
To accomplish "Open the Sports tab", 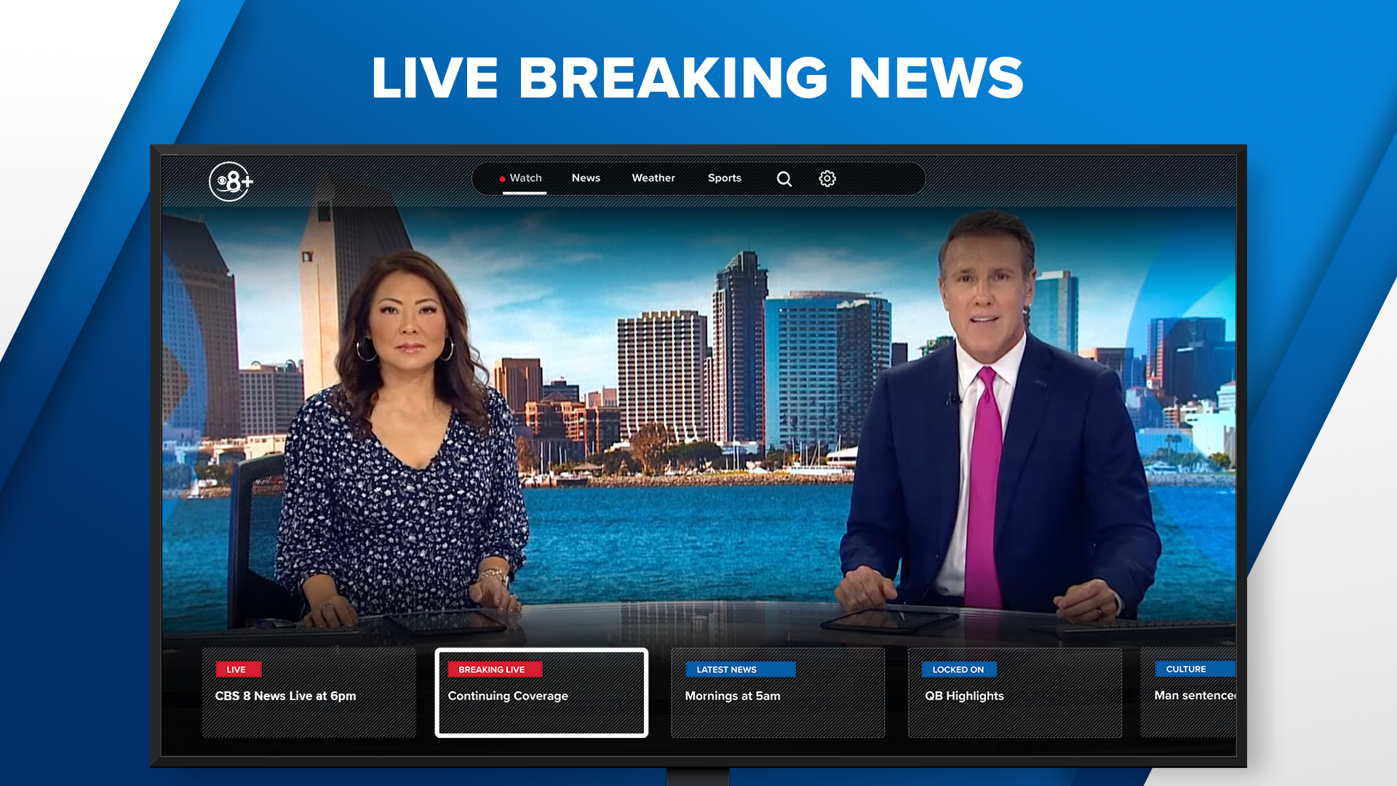I will pos(725,178).
